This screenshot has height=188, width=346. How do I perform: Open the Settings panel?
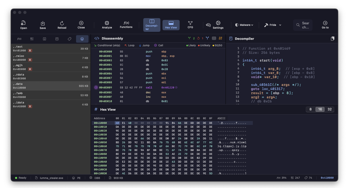click(218, 25)
